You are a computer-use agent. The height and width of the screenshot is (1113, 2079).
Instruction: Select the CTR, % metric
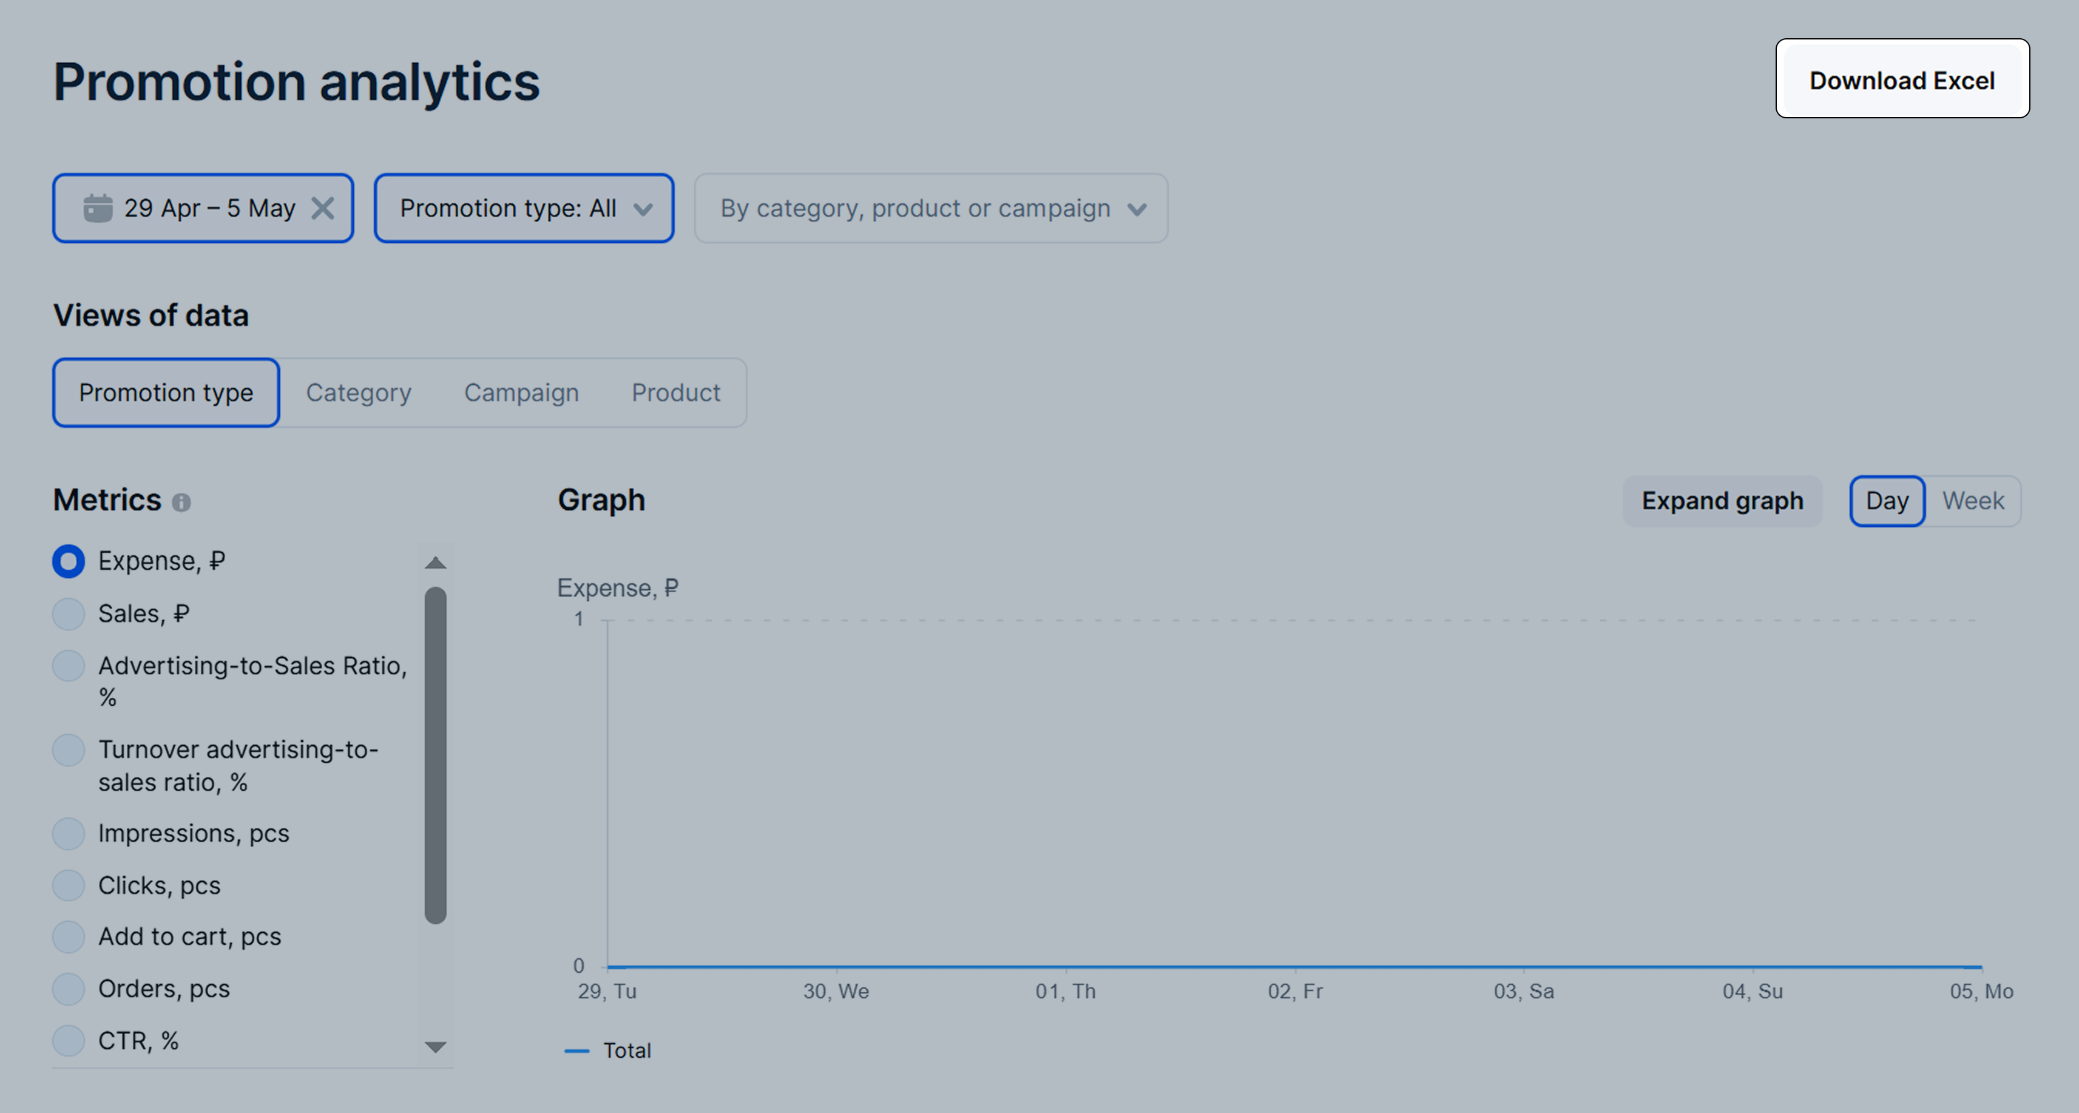[x=69, y=1040]
